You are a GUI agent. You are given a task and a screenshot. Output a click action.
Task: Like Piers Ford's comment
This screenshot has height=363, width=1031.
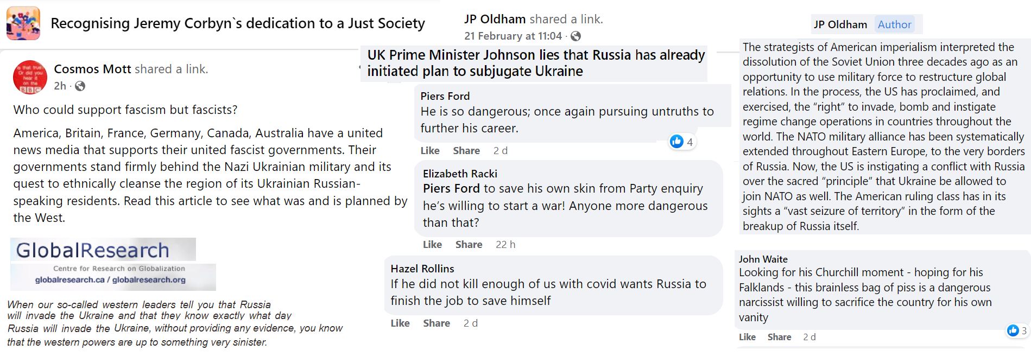[x=430, y=151]
